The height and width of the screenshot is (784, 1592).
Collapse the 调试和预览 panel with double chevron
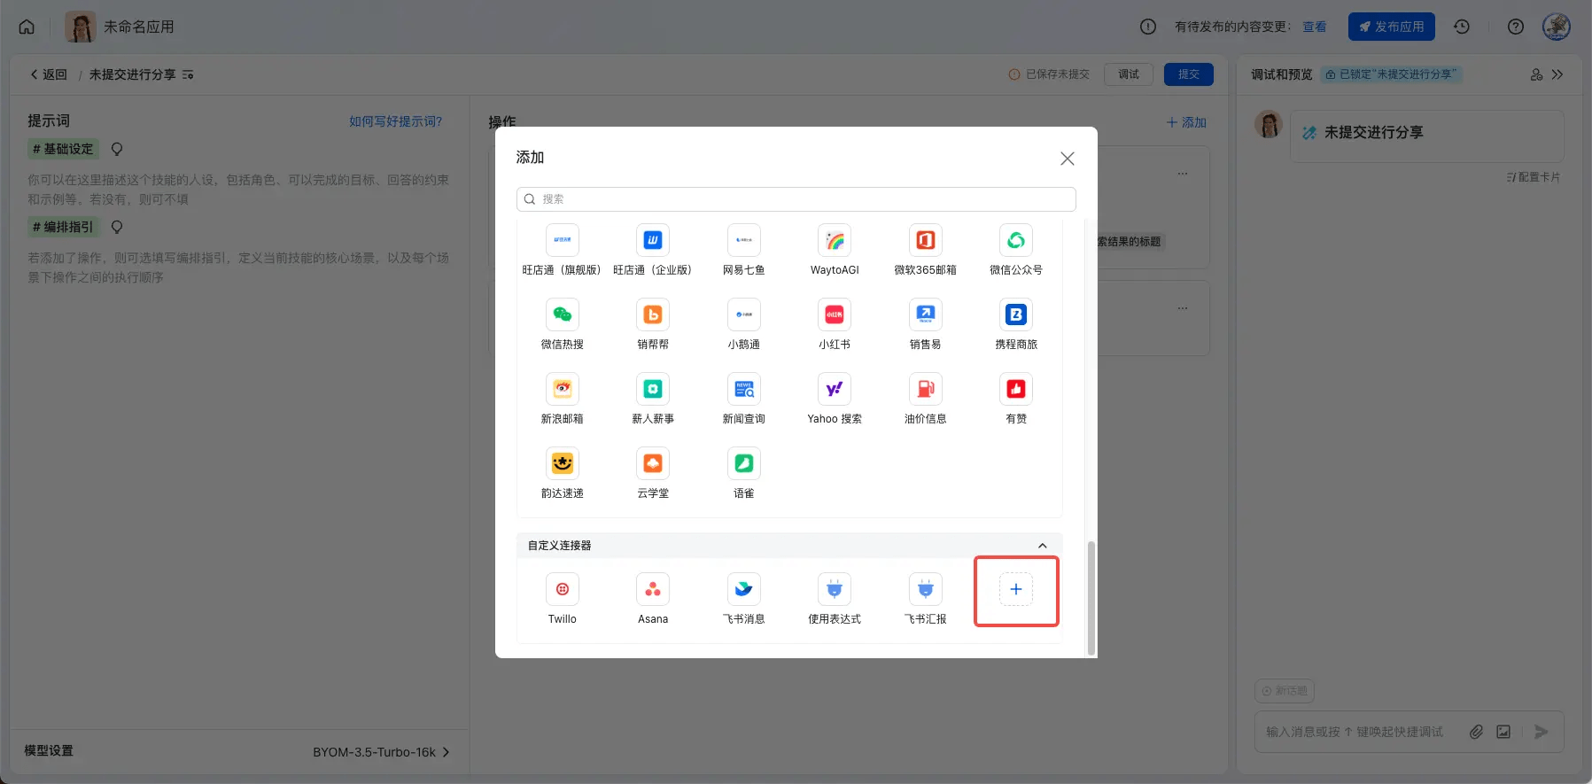1557,74
